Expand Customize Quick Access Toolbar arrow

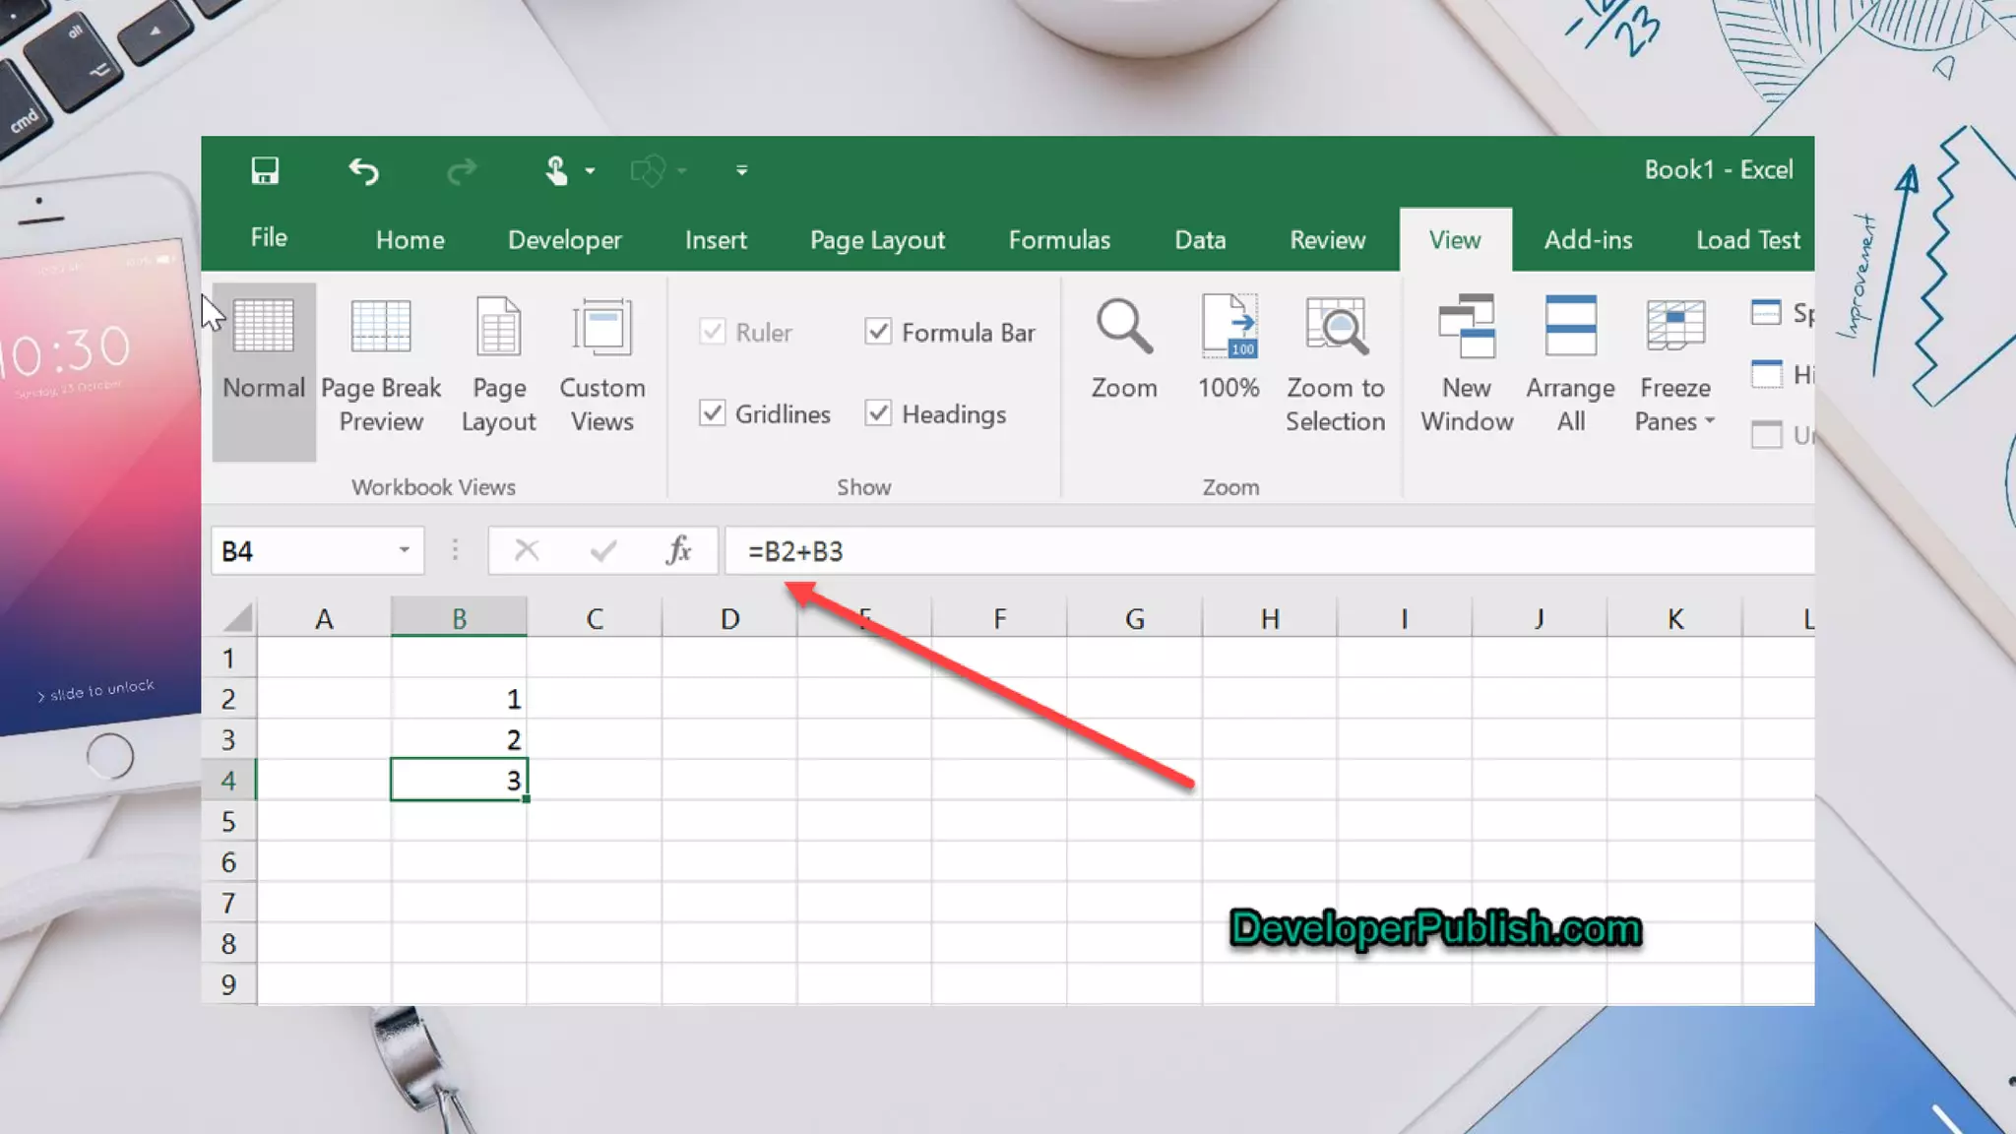741,171
